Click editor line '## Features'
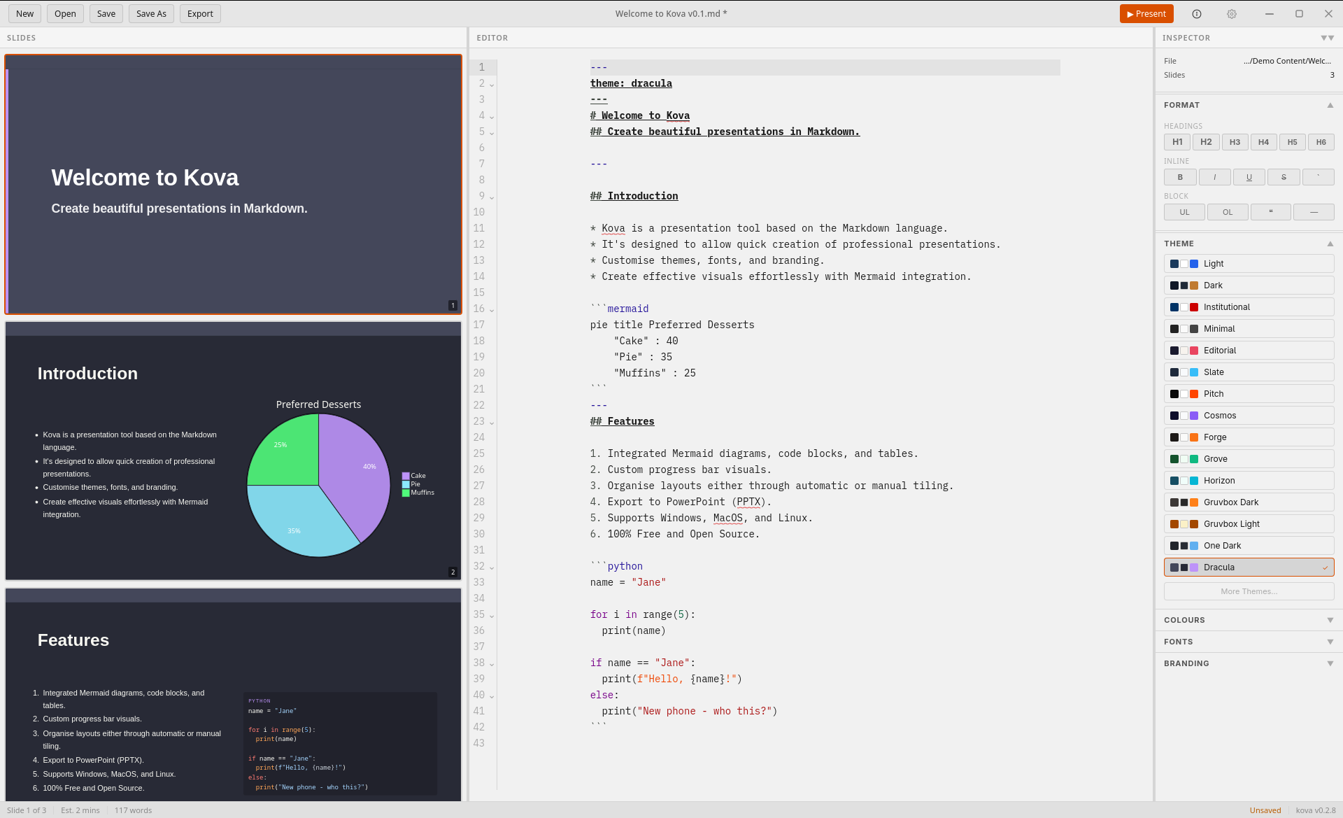The height and width of the screenshot is (818, 1343). pyautogui.click(x=622, y=421)
